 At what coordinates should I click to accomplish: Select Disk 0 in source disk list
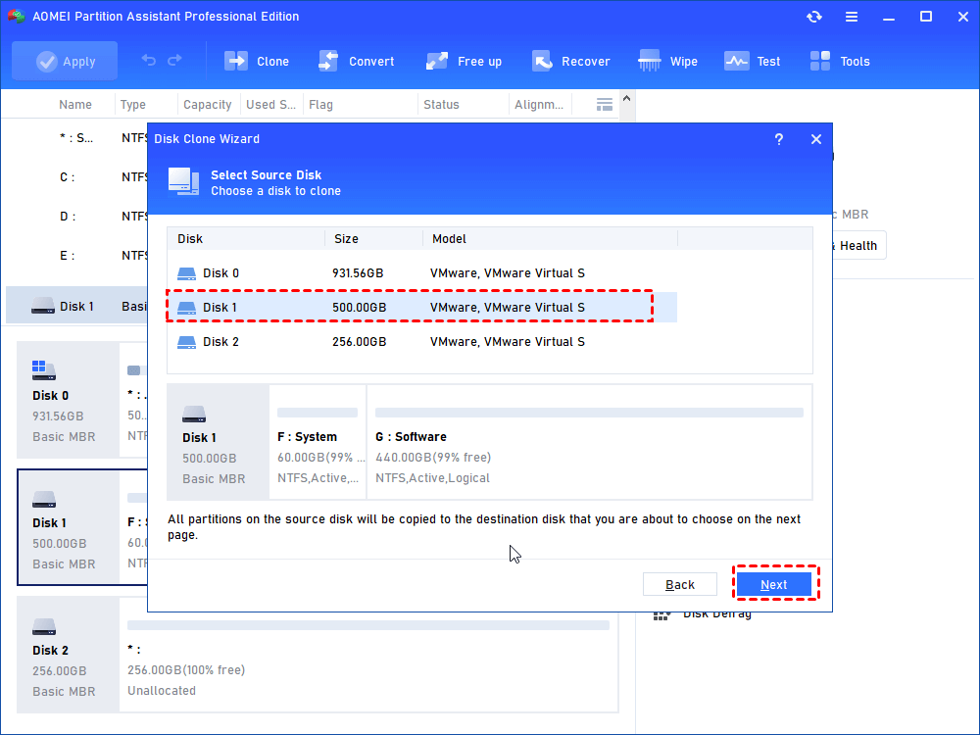421,273
